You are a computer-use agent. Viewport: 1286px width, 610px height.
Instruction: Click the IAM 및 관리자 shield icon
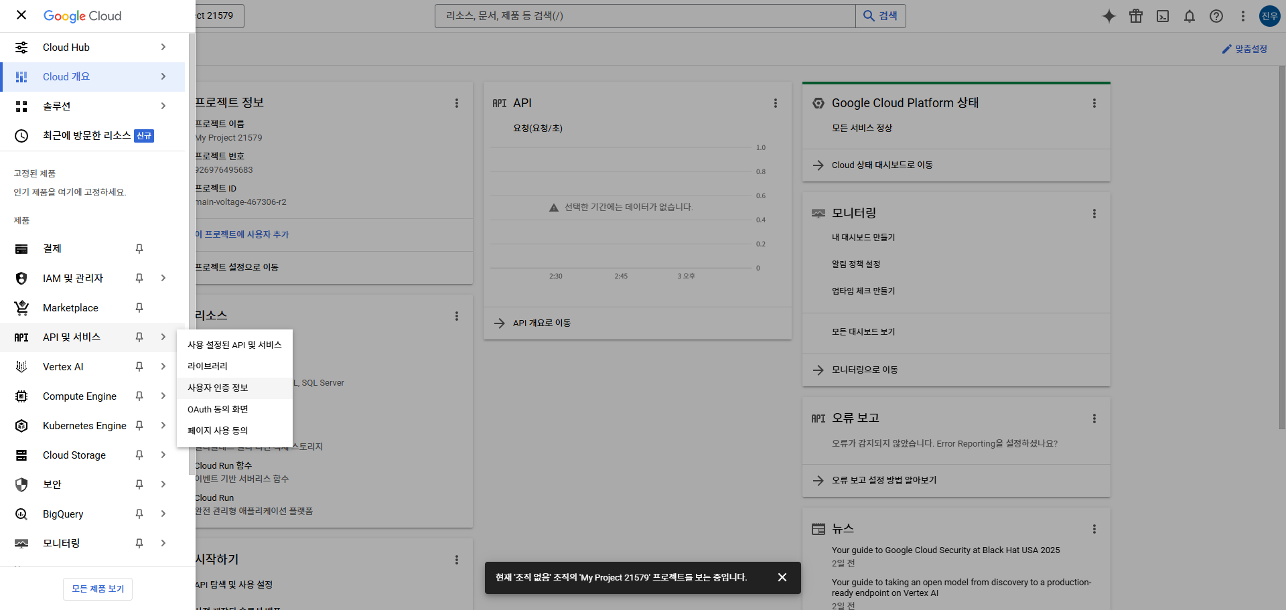coord(21,278)
